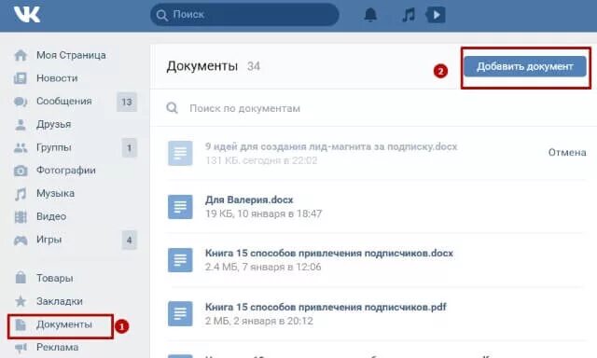Open Видео in the sidebar
The width and height of the screenshot is (597, 358).
click(51, 216)
